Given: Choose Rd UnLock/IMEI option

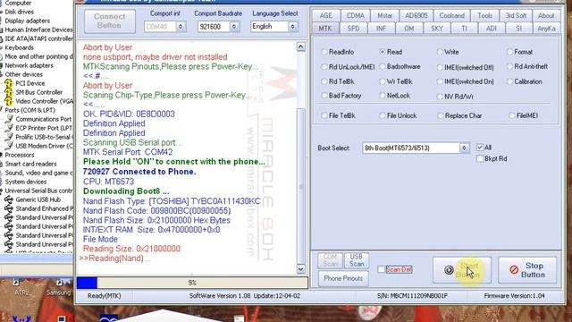Looking at the screenshot, I should tap(324, 67).
